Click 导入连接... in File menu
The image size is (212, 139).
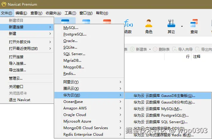coord(27,63)
